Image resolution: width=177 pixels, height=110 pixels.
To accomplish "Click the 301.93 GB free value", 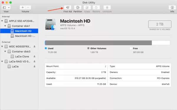I will click(138, 52).
